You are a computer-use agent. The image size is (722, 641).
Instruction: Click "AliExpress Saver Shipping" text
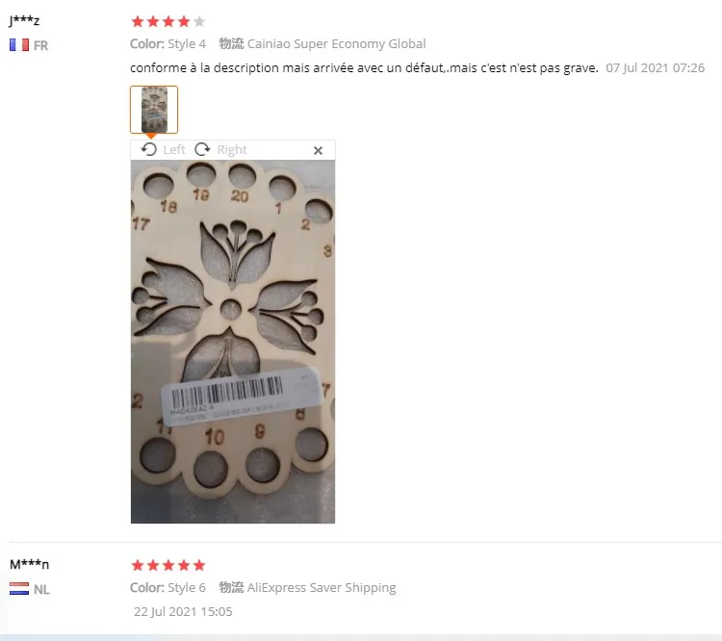[322, 587]
